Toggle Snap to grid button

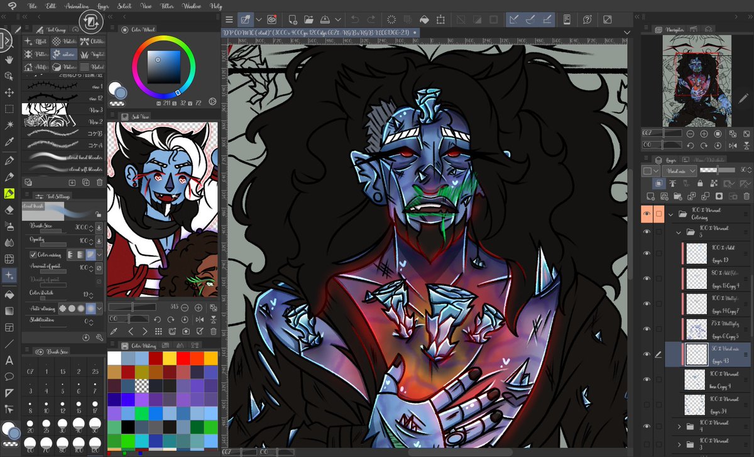(546, 19)
